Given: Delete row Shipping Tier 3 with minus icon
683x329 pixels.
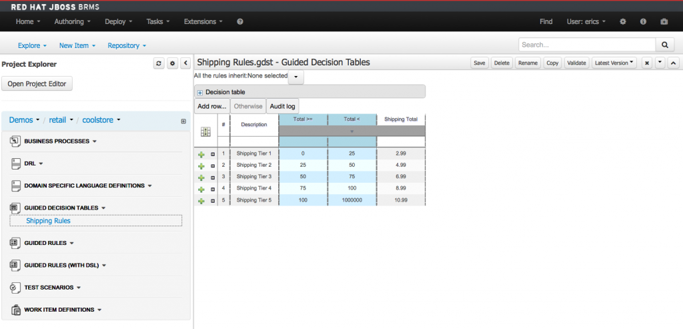Looking at the screenshot, I should pos(213,178).
